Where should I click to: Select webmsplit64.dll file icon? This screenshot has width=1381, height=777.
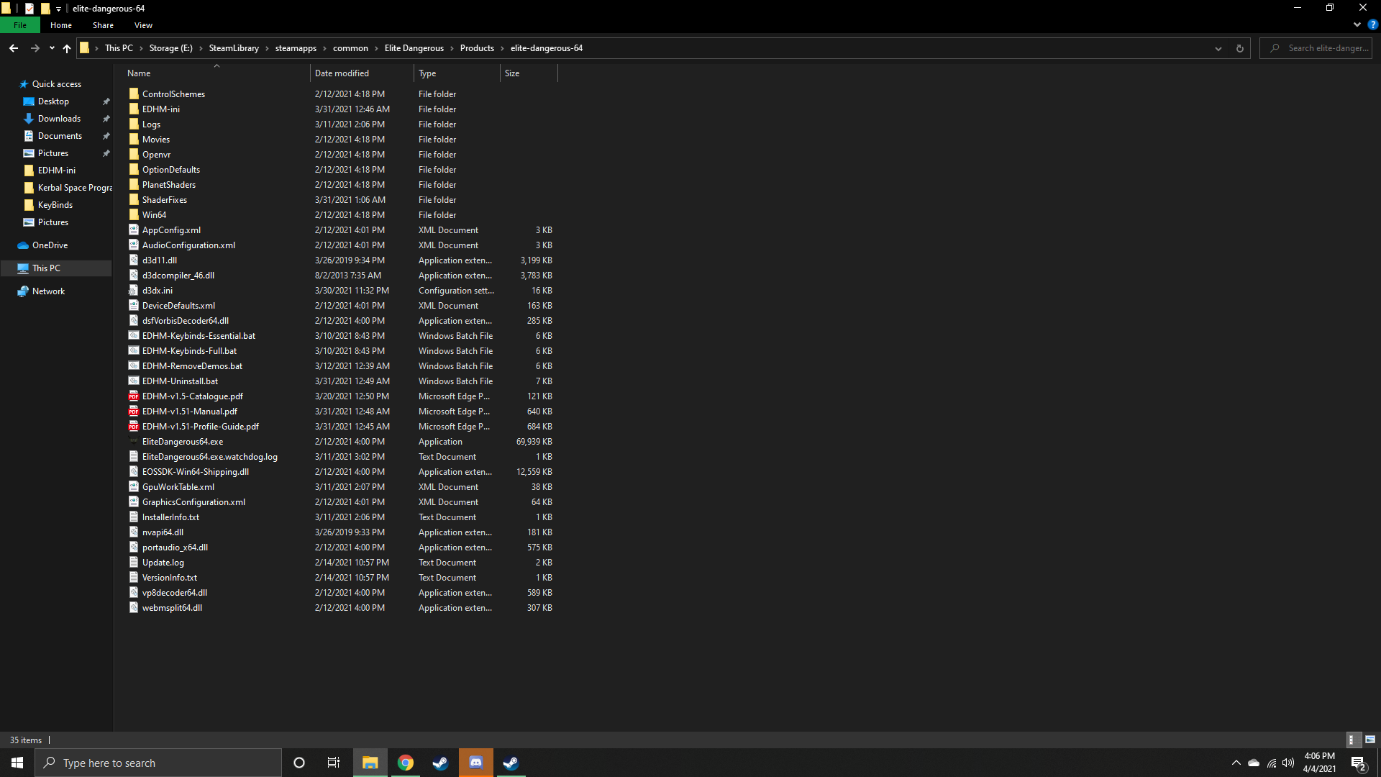coord(134,608)
